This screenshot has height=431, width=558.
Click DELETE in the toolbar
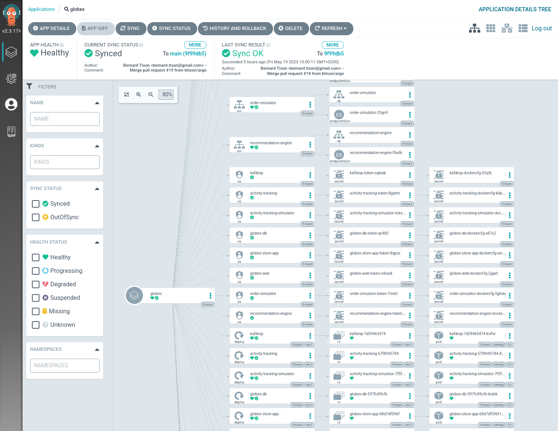291,28
